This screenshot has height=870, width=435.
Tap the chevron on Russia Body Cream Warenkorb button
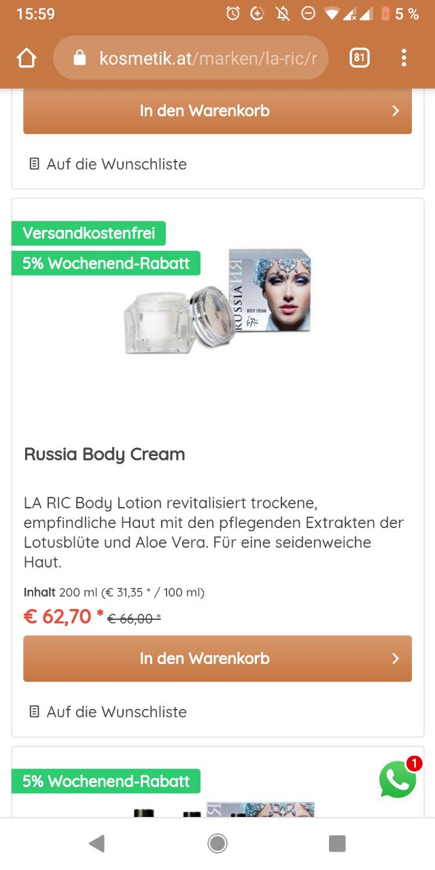[396, 659]
